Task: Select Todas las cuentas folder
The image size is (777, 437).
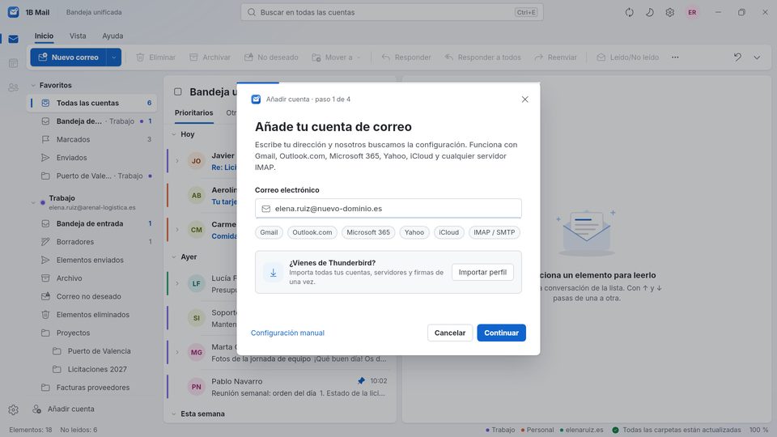Action: pos(92,103)
